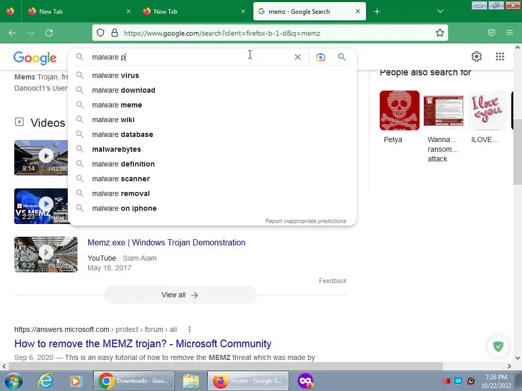Open the three-dot menu beside answers.microsoft.com
Viewport: 522px width, 391px height.
(x=190, y=329)
